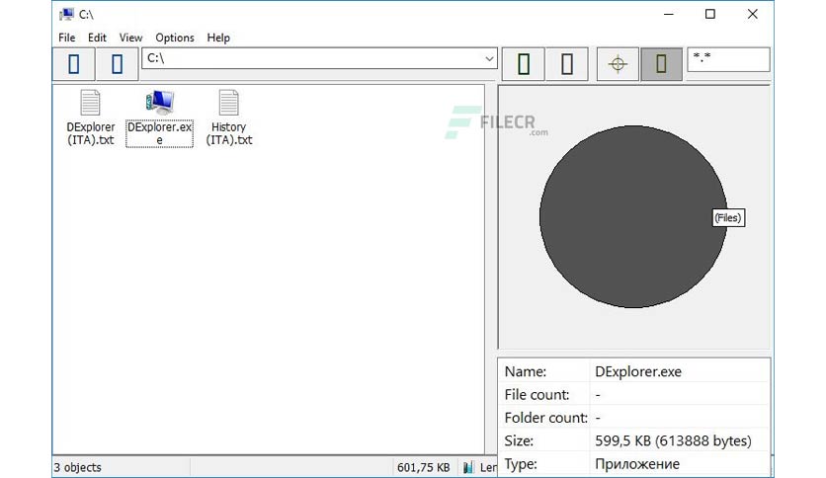Minimize the C:\ window
Image resolution: width=826 pixels, height=478 pixels.
click(669, 14)
